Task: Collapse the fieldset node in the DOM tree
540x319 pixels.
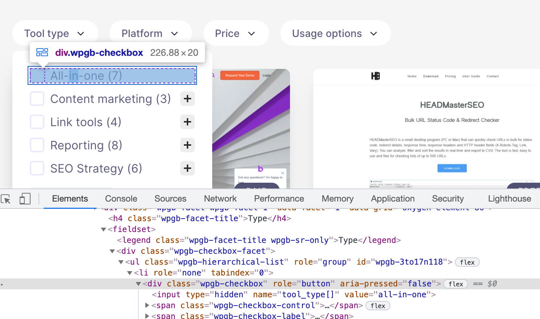Action: pos(104,229)
